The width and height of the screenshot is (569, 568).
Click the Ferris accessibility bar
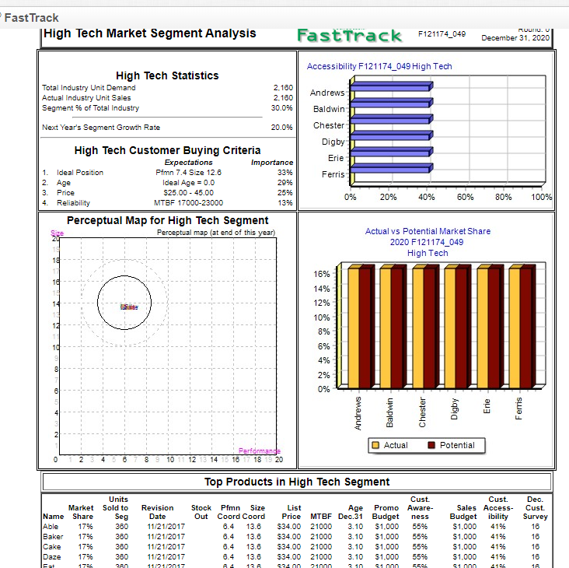click(392, 168)
